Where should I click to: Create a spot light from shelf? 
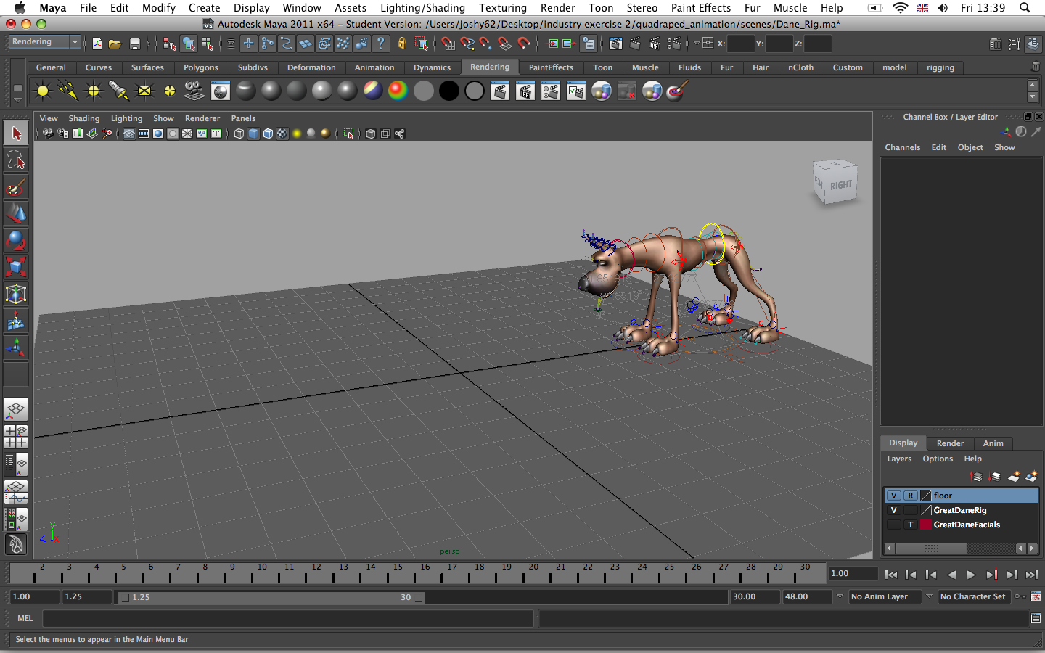(x=119, y=91)
